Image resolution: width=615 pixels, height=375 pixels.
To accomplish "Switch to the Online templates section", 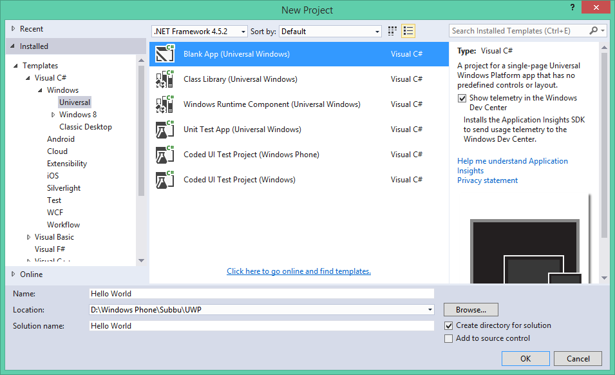I will tap(29, 274).
